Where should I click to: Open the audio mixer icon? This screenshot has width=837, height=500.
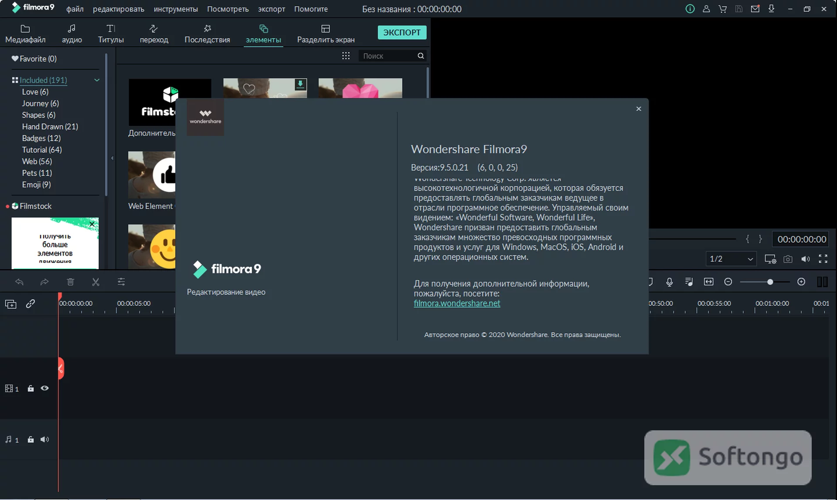coord(689,282)
